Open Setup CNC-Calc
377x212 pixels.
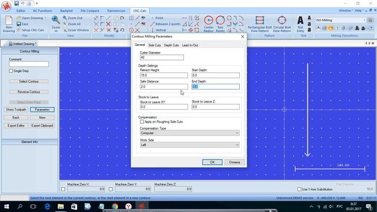30,30
